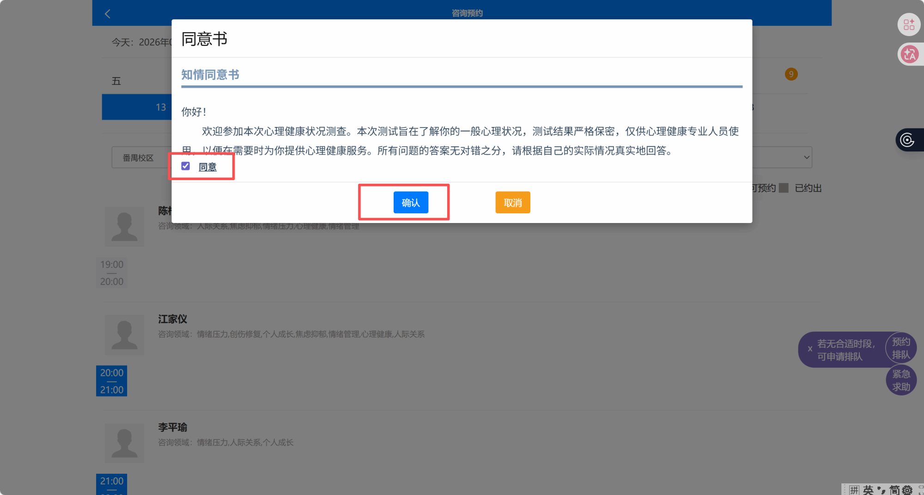Dismiss the queue tip with x

810,349
